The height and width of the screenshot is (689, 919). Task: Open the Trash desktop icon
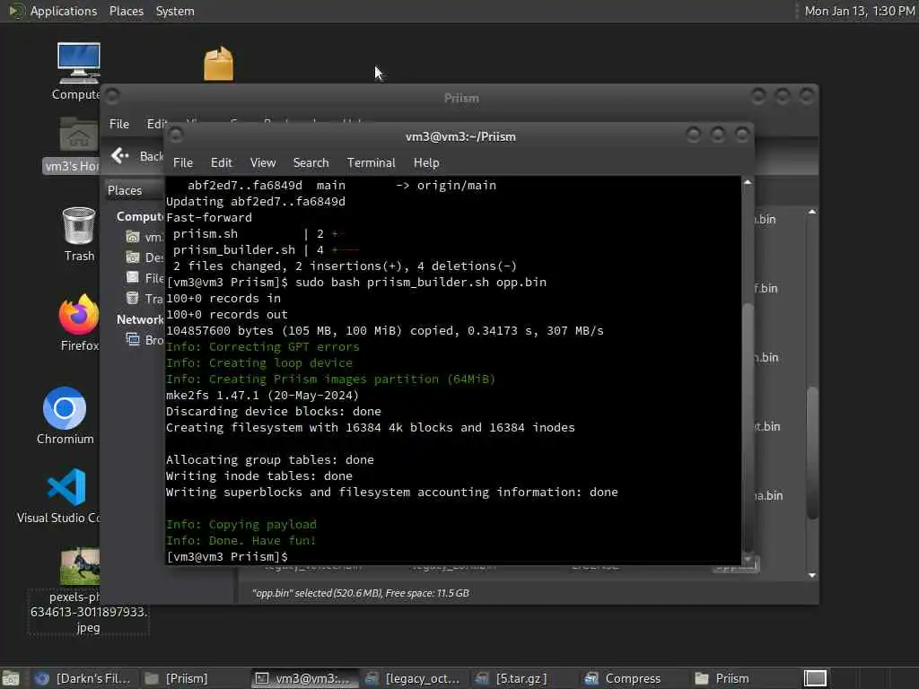coord(79,226)
